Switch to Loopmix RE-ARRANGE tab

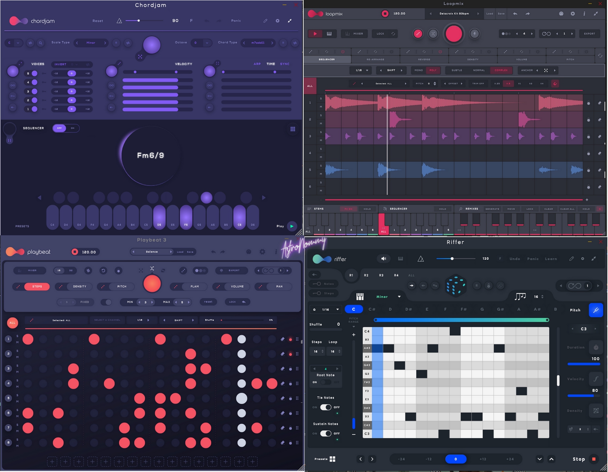[x=375, y=59]
